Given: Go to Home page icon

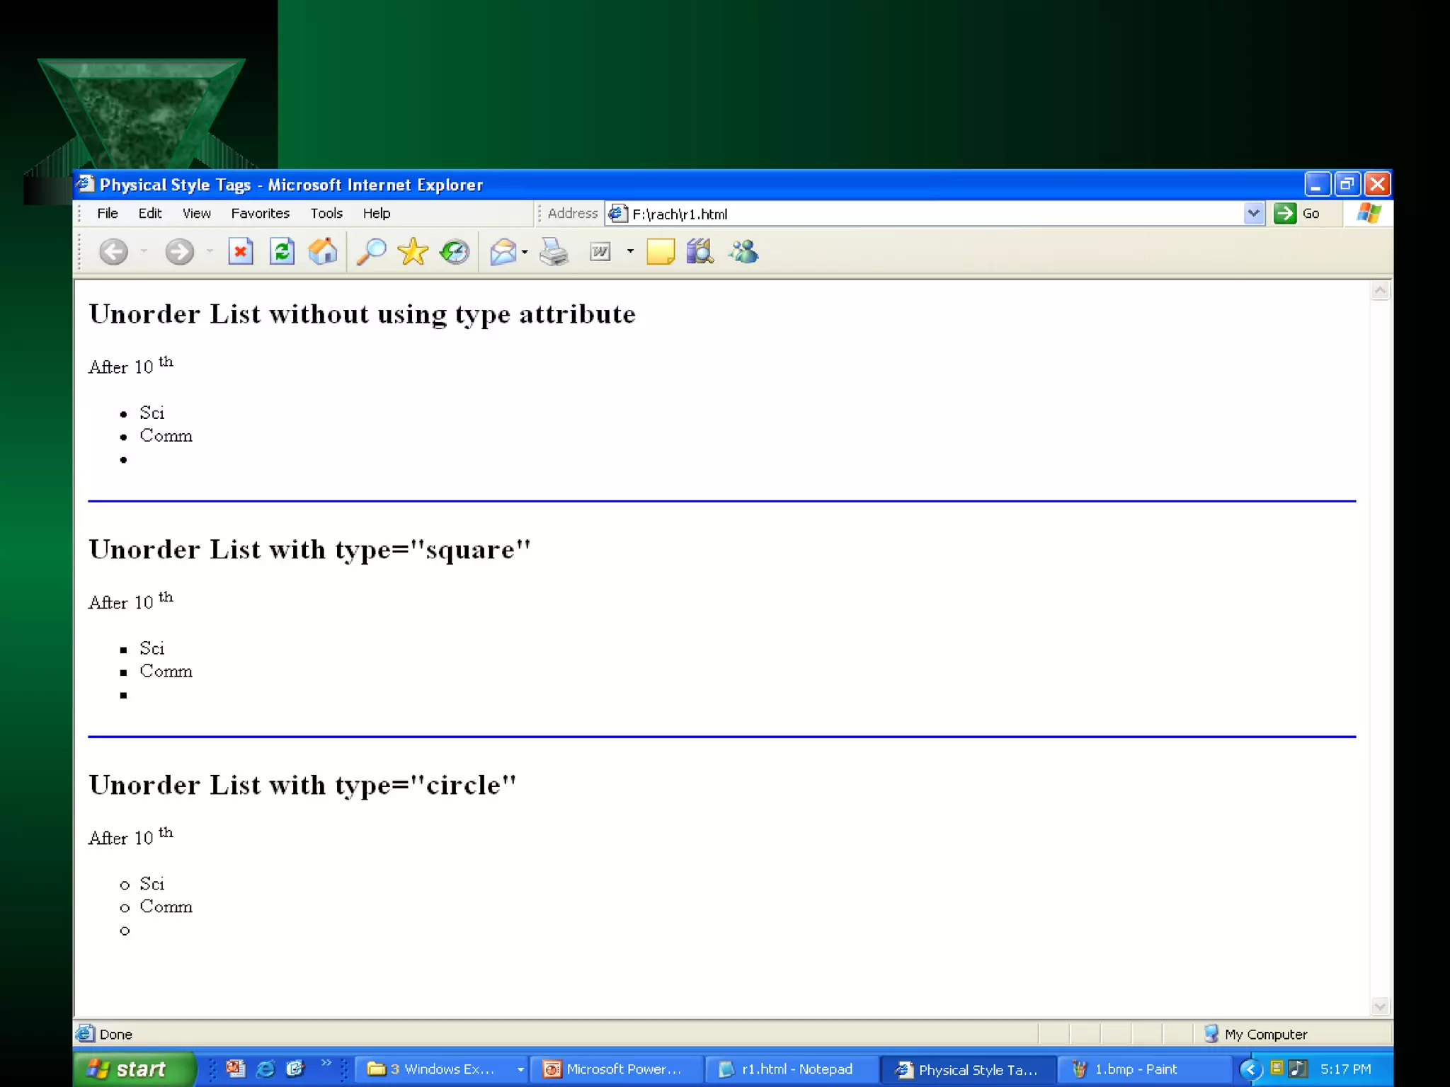Looking at the screenshot, I should coord(323,252).
